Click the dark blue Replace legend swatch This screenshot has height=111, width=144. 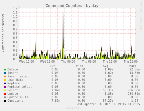pyautogui.click(x=5, y=83)
